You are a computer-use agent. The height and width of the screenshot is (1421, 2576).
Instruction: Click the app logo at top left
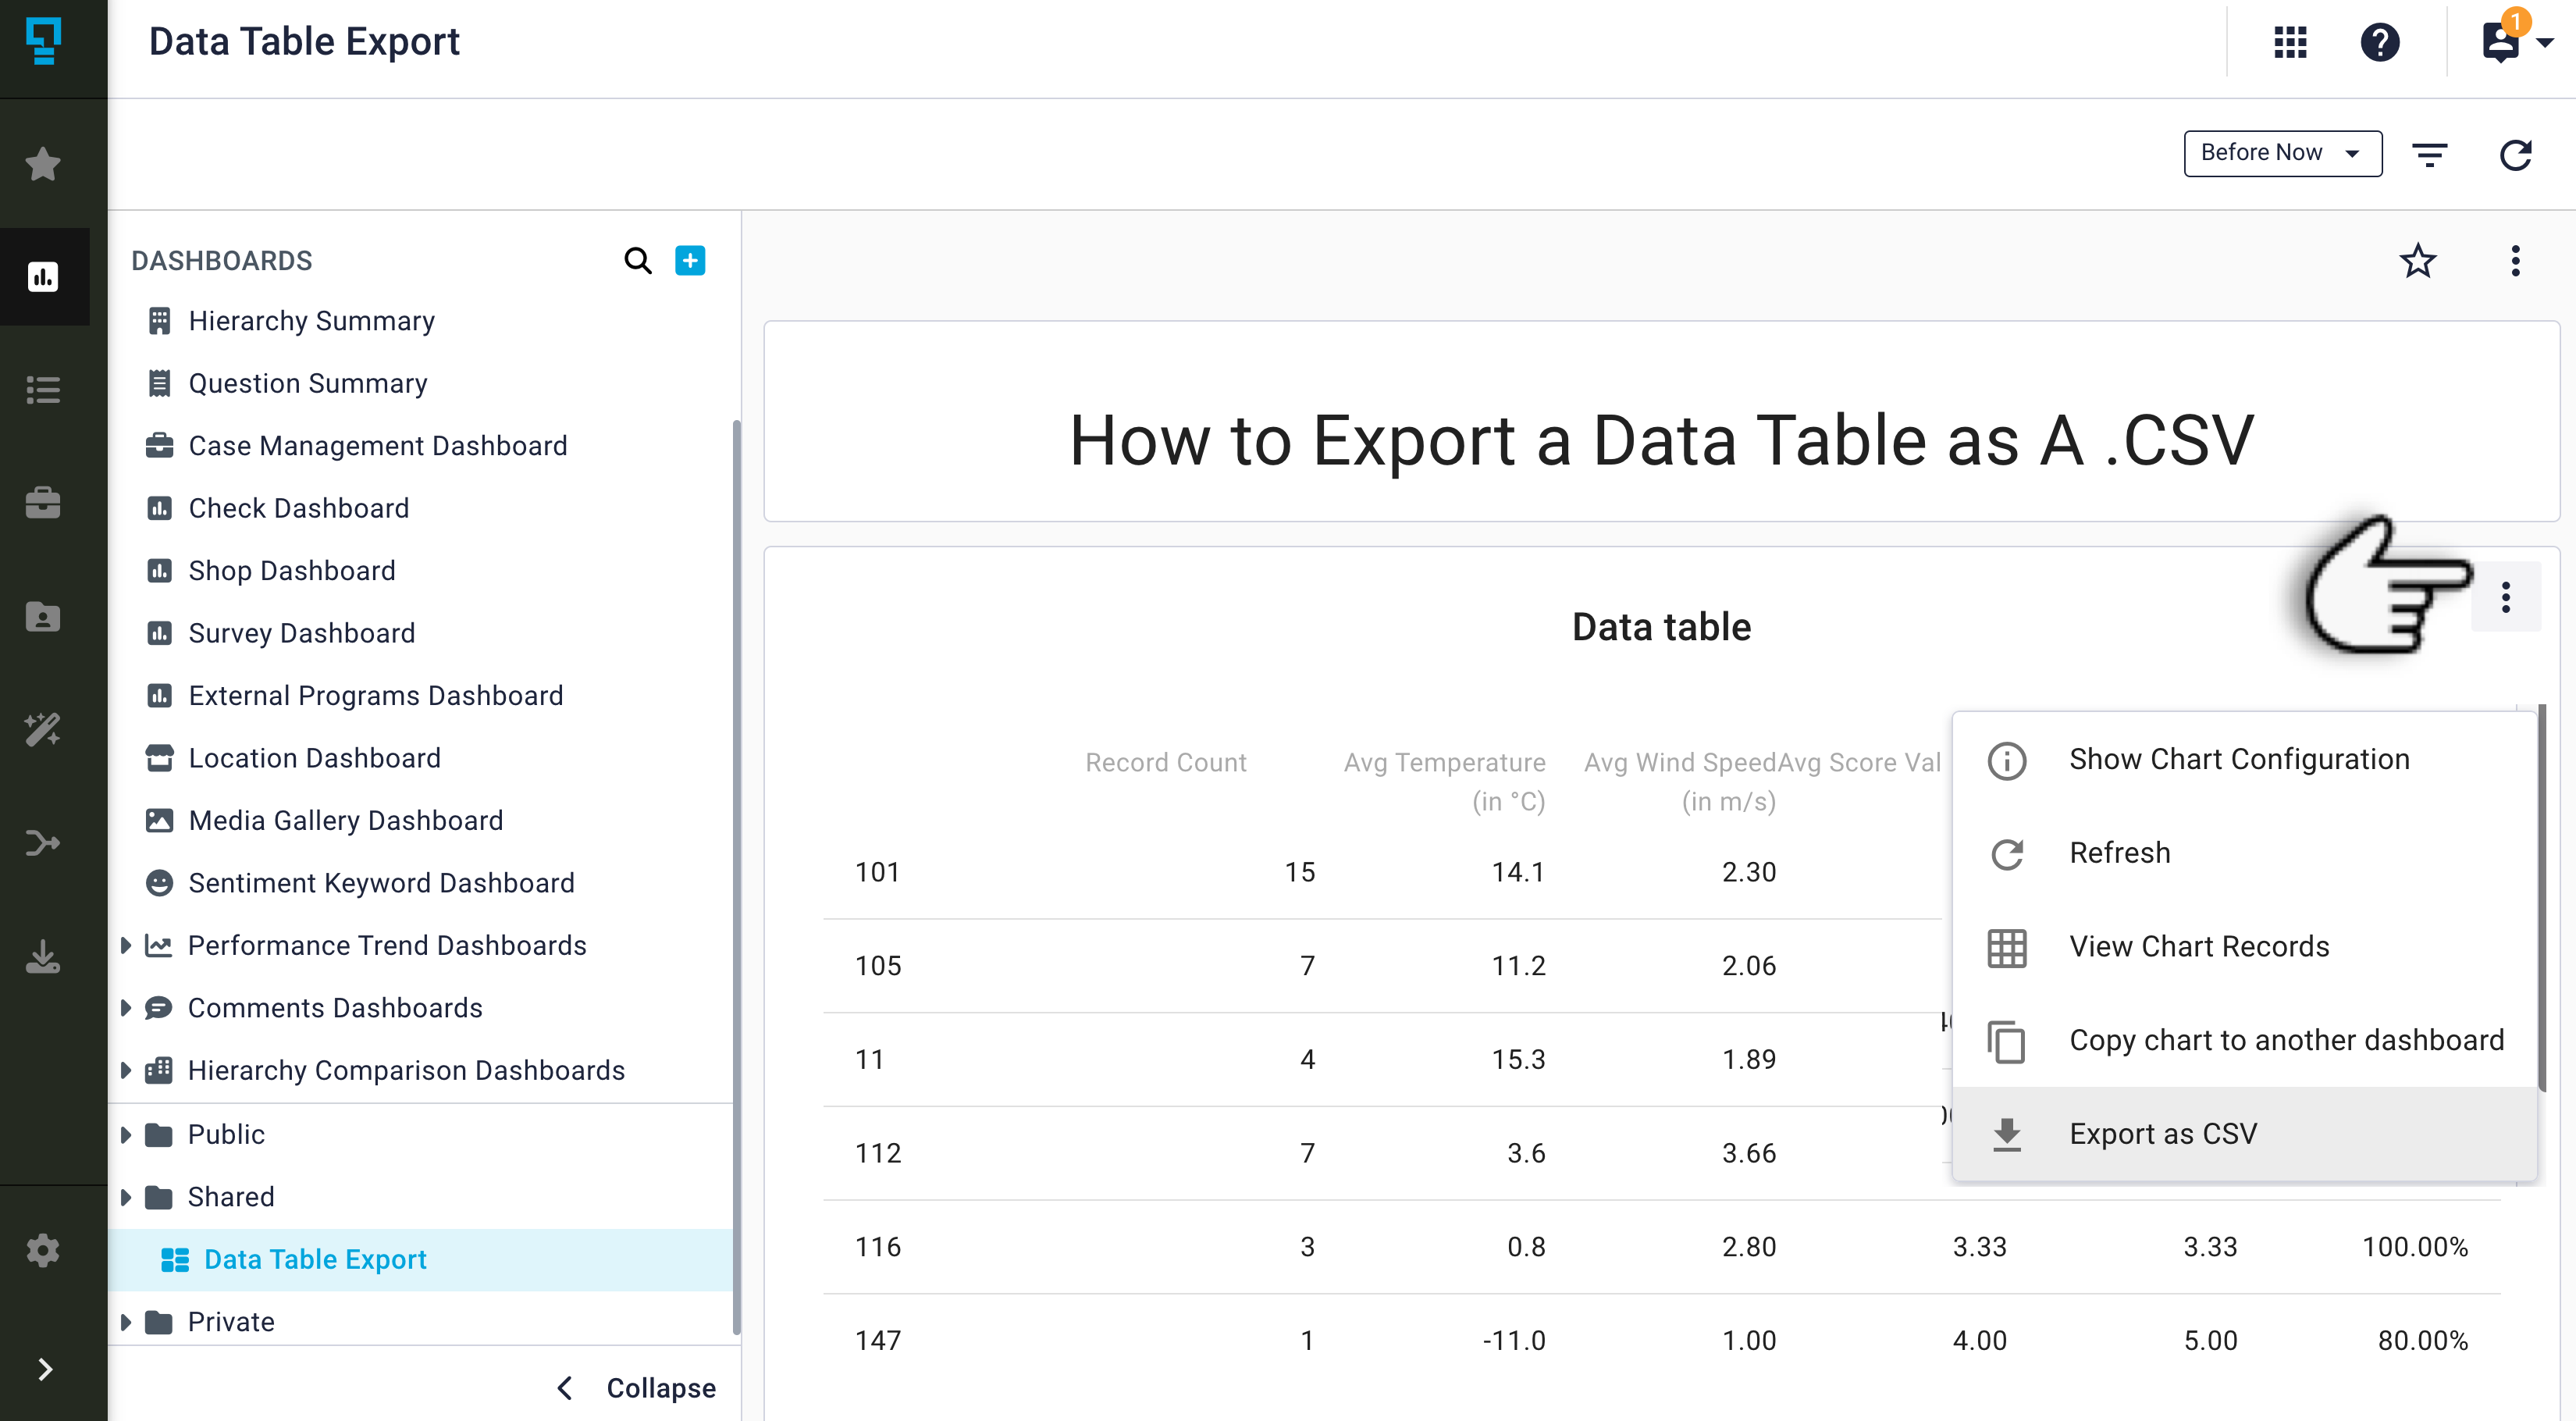tap(43, 42)
